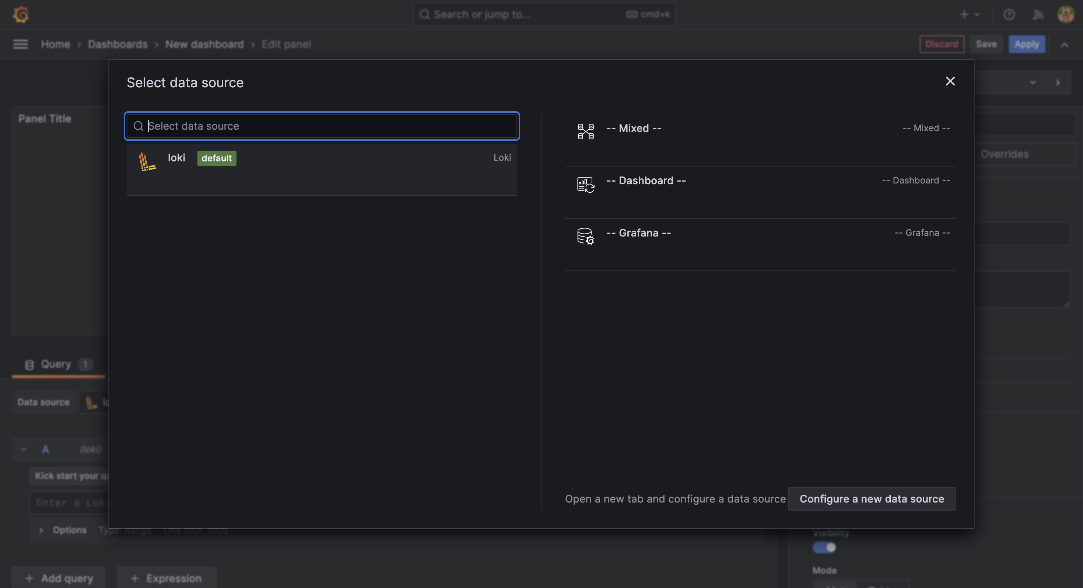Click the Apply button
This screenshot has height=588, width=1083.
point(1027,44)
